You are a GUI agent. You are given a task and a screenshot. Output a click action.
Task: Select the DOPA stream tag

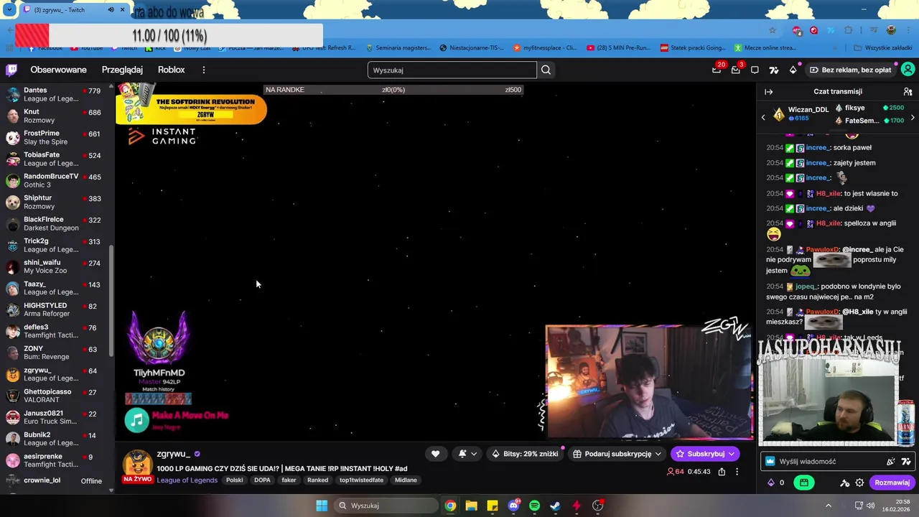tap(262, 480)
